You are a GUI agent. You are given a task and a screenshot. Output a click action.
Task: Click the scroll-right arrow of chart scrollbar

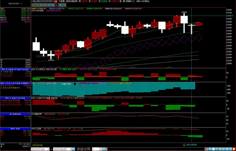pyautogui.click(x=207, y=149)
